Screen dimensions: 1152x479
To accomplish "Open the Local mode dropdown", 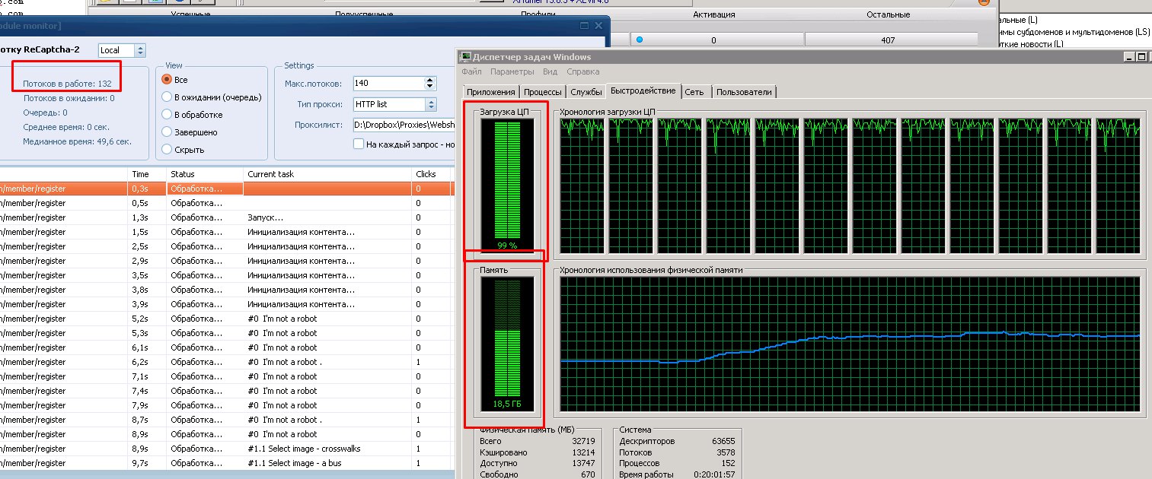I will coord(139,50).
